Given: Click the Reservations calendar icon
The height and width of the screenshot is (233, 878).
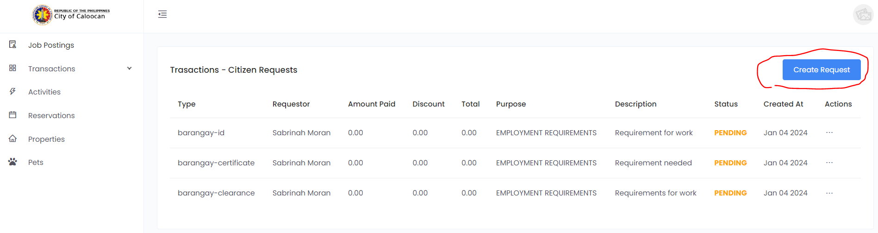Looking at the screenshot, I should (12, 115).
